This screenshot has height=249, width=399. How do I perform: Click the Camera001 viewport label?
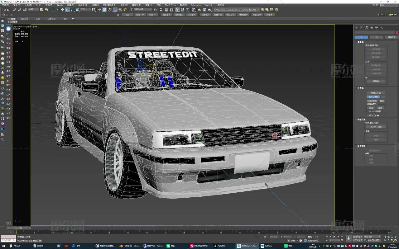21,27
